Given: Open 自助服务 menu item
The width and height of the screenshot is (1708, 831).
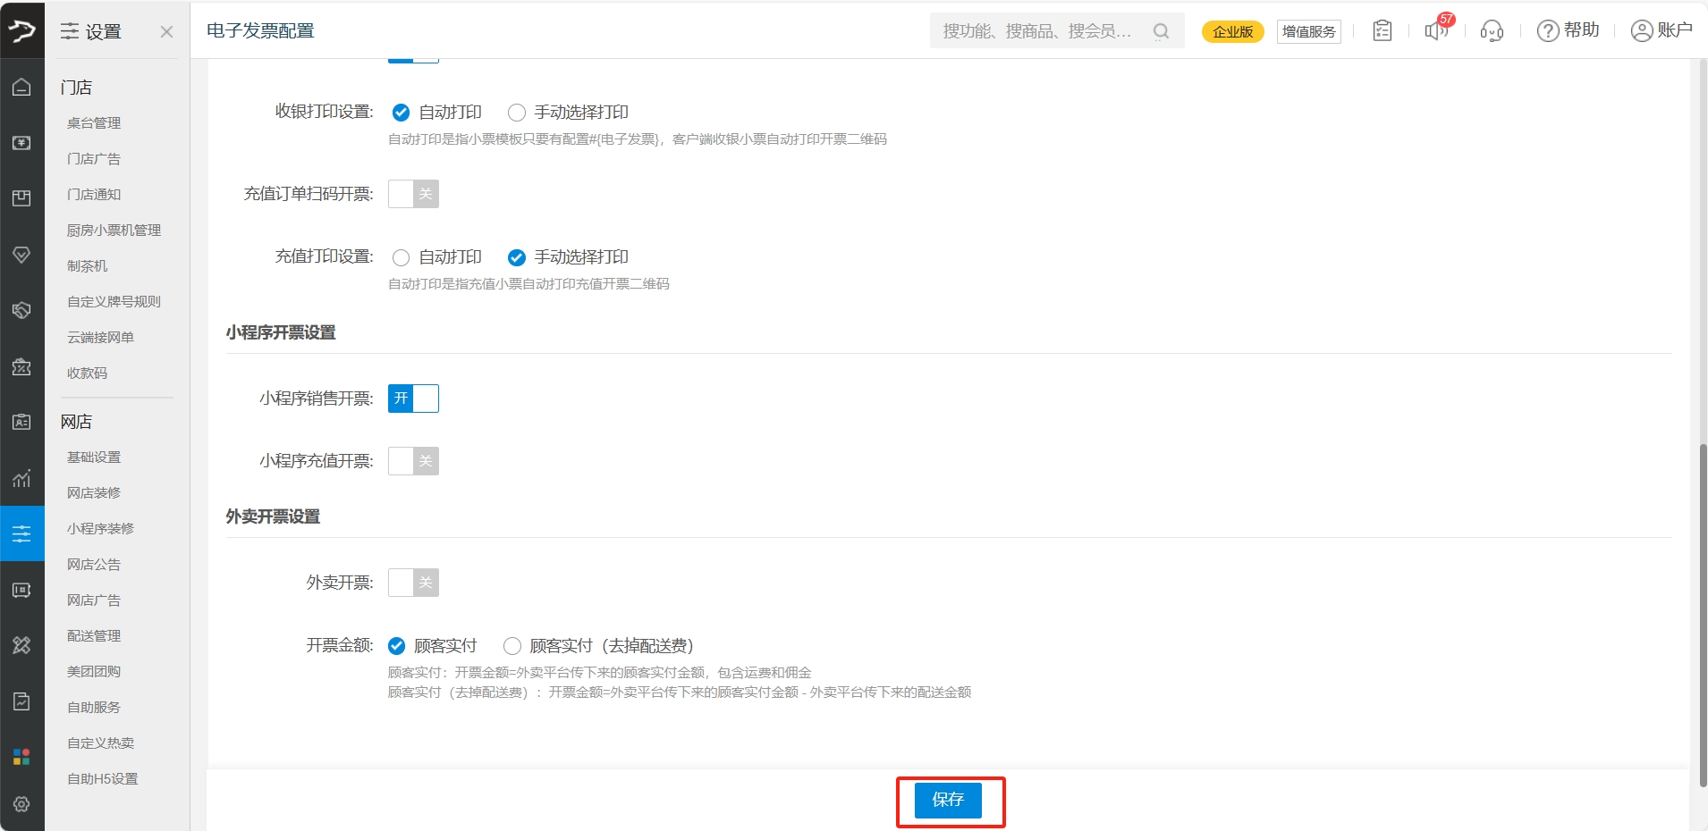Looking at the screenshot, I should [x=94, y=708].
